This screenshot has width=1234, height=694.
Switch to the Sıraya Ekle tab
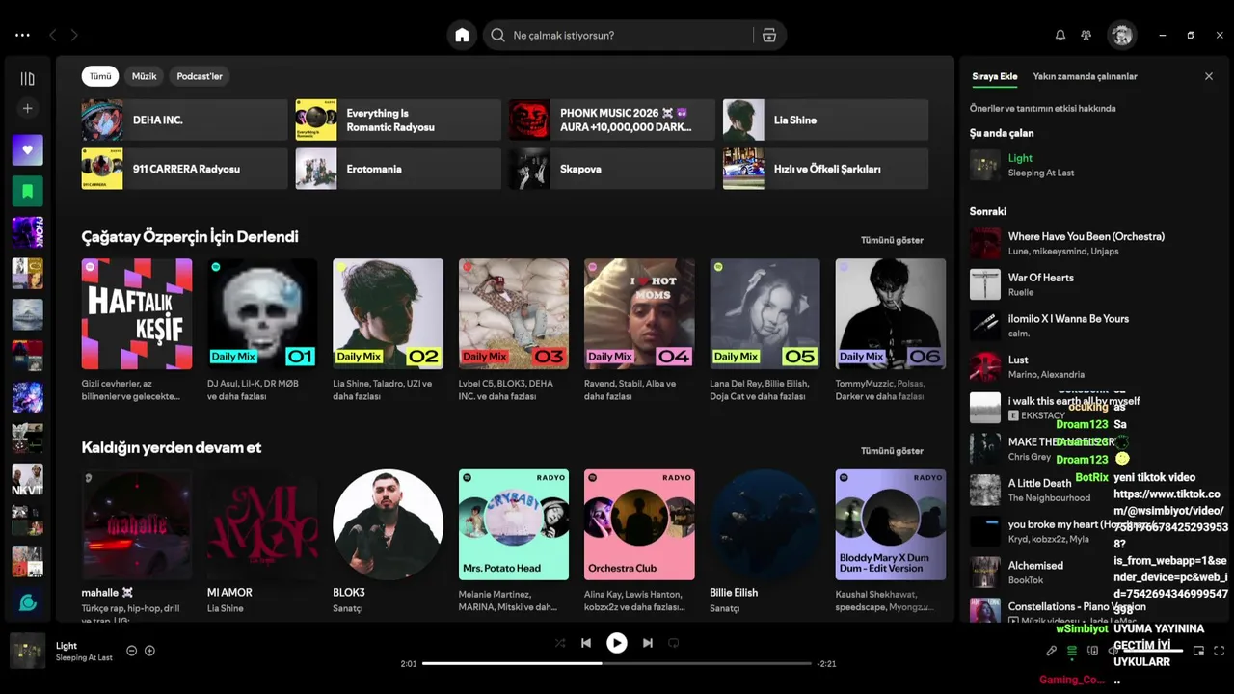click(995, 76)
